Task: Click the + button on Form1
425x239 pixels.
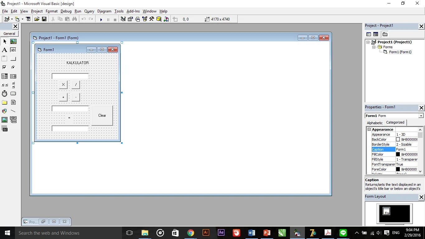Action: [63, 97]
